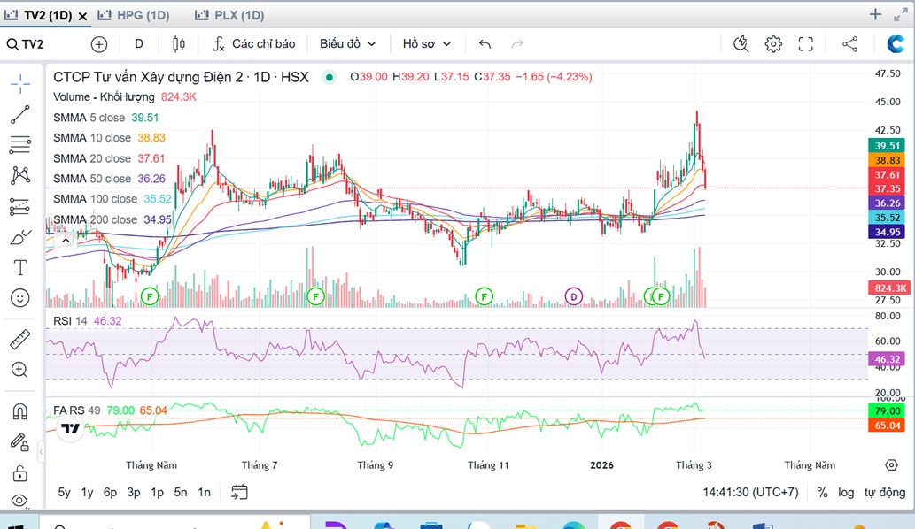Screen dimensions: 915x529
Task: Expand the Biểu đồ dropdown
Action: coord(347,44)
